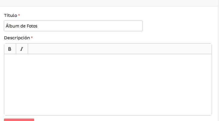The height and width of the screenshot is (121, 219).
Task: Click the center of the description editor
Action: point(108,85)
